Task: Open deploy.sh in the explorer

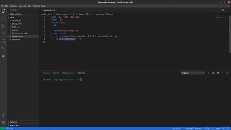Action: [x=16, y=40]
